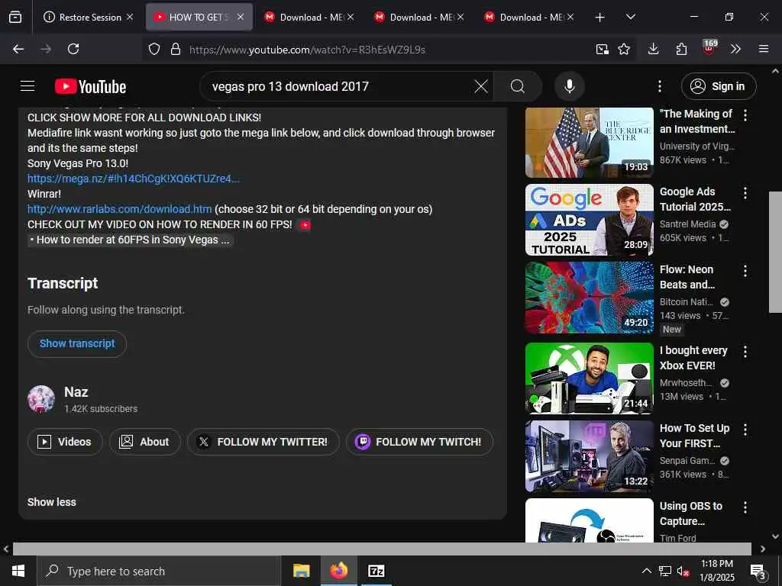Viewport: 782px width, 586px height.
Task: Open How to render at 60FPS video link
Action: pos(131,240)
